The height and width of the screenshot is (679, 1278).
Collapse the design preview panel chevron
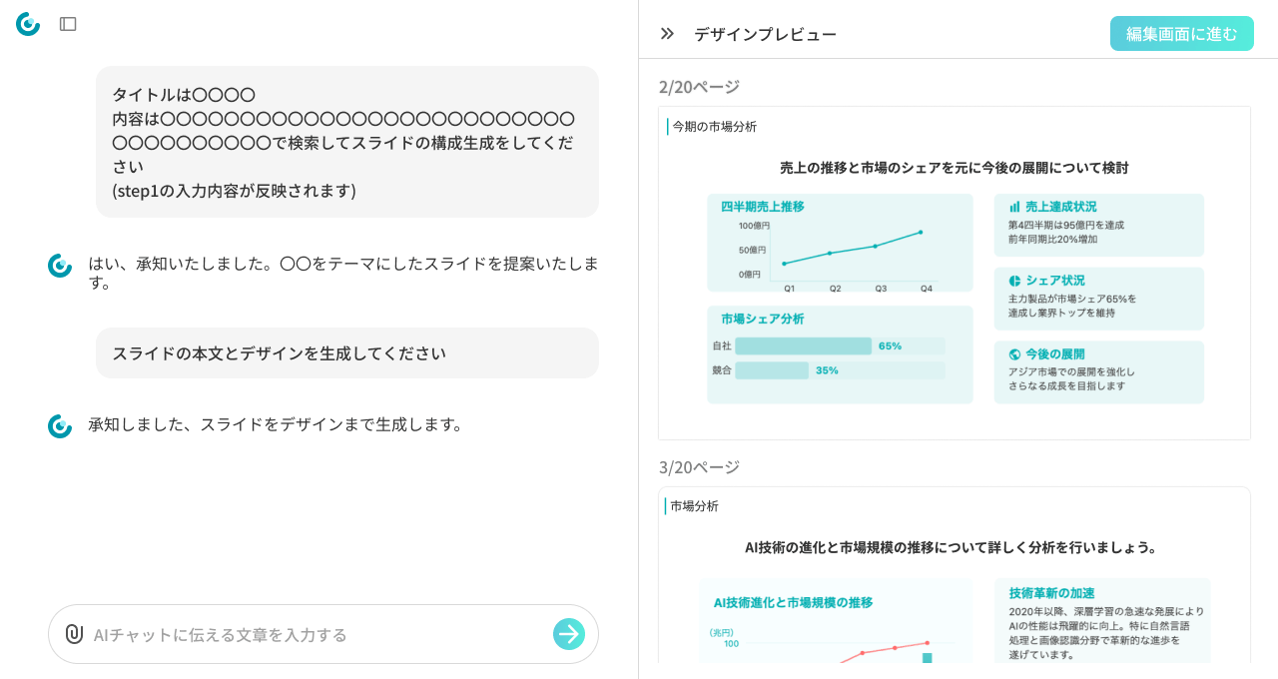667,34
